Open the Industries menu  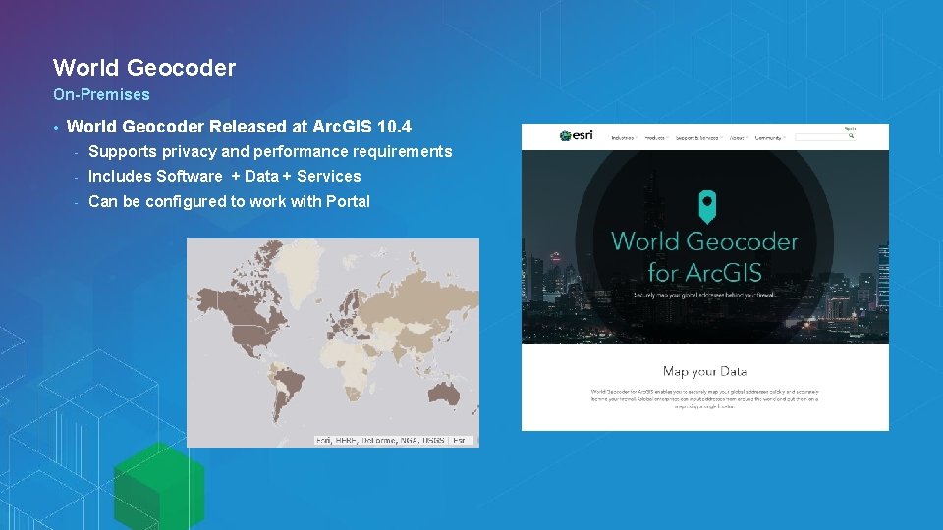[624, 138]
